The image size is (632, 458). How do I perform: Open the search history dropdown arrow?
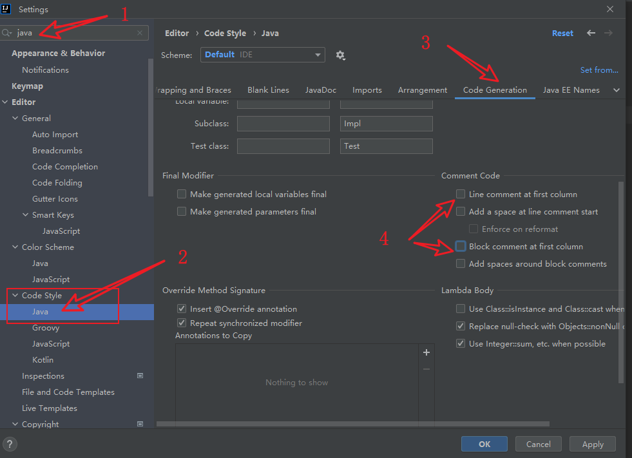tap(11, 33)
